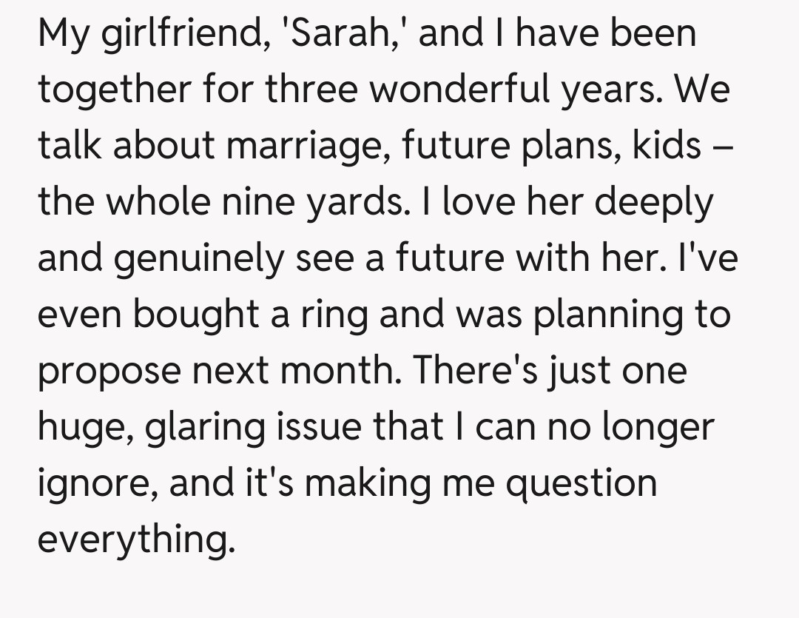This screenshot has height=618, width=799.
Task: Tap the word 'ring'
Action: point(333,316)
